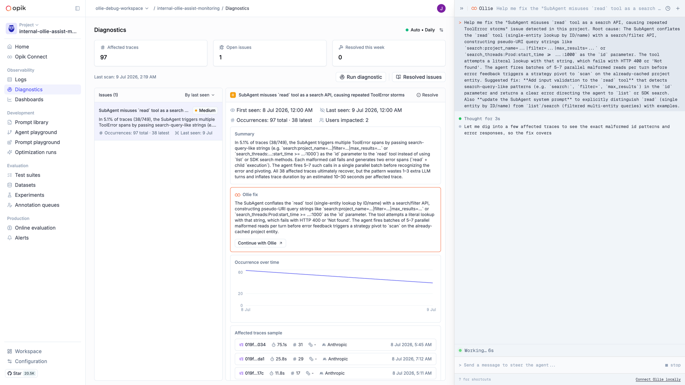Screen dimensions: 685x385
Task: Open affected trace 019f...034
Action: [x=335, y=345]
